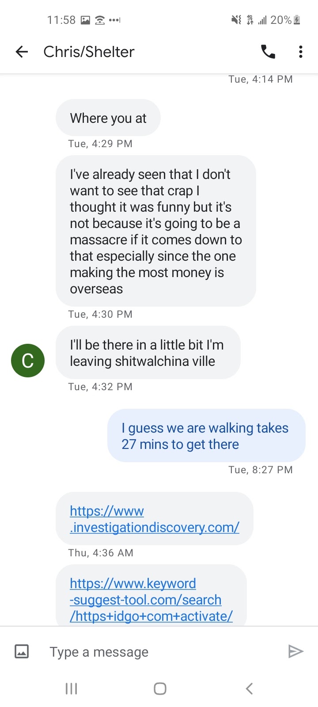The height and width of the screenshot is (707, 318).
Task: Open the three-dot overflow menu
Action: coord(301,52)
